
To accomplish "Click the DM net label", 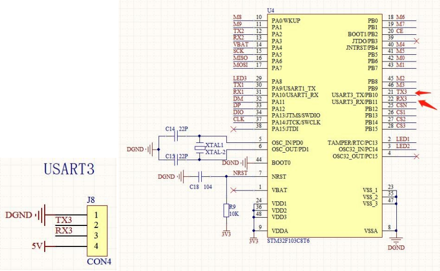I will coord(238,99).
